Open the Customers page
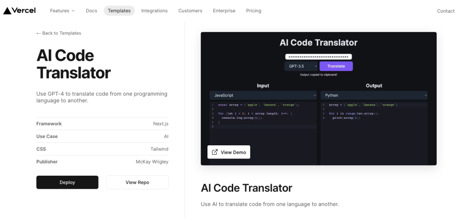This screenshot has height=218, width=457. [x=190, y=11]
